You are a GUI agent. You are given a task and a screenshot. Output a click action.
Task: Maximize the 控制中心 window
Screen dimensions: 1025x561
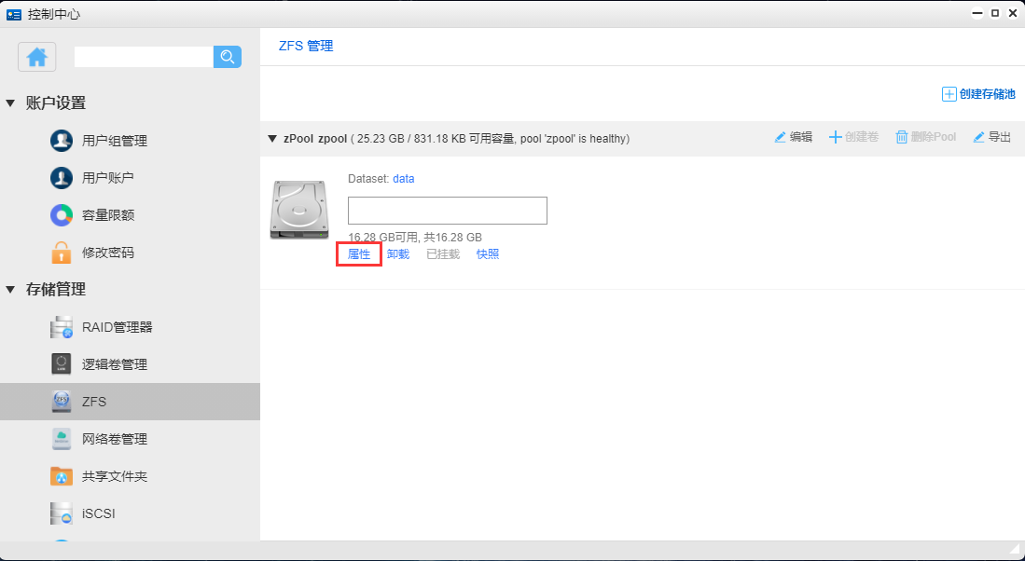point(995,13)
